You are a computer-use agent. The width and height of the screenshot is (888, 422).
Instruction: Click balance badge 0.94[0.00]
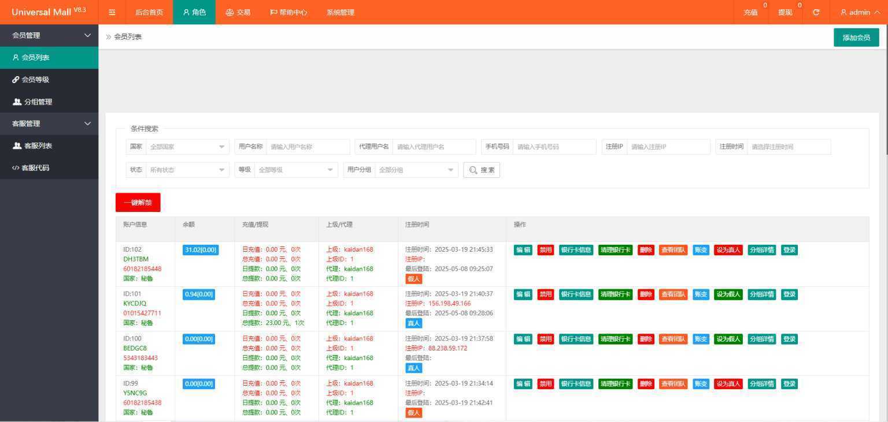pos(199,294)
